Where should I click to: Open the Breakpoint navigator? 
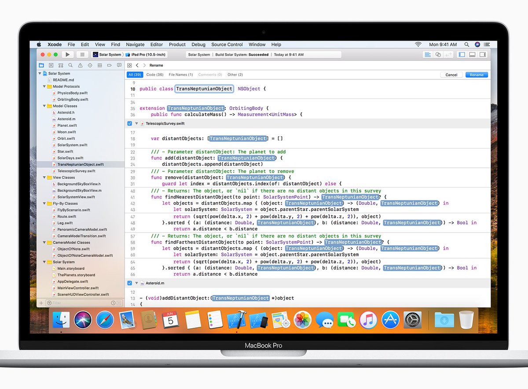pos(109,65)
